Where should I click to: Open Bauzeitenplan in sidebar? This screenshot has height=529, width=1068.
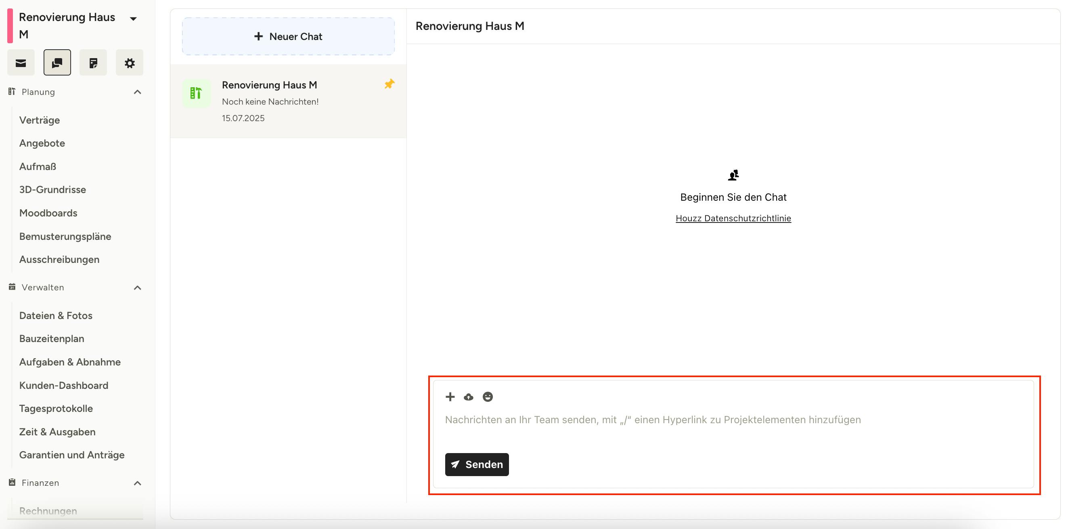pyautogui.click(x=51, y=338)
